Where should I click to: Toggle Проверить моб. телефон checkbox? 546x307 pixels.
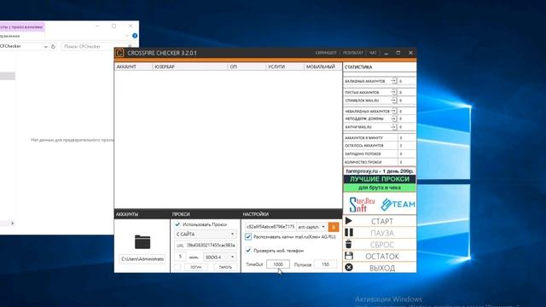248,250
